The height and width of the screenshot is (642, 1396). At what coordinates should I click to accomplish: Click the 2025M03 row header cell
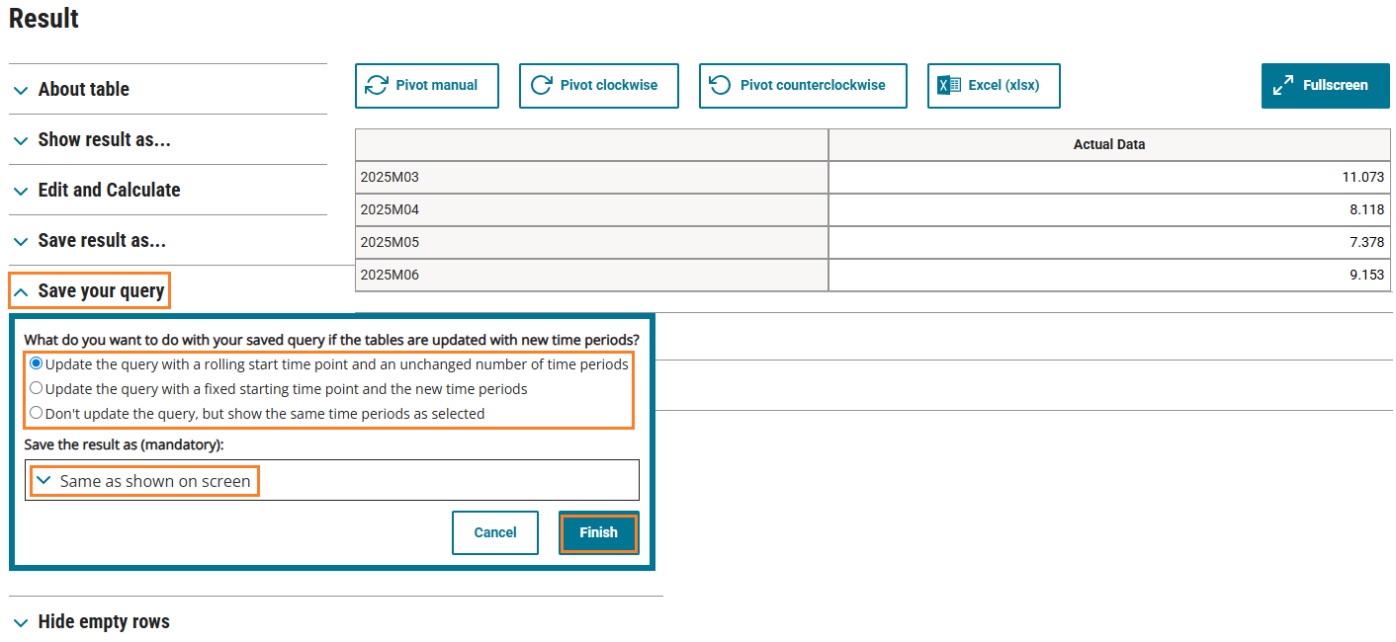tap(591, 177)
